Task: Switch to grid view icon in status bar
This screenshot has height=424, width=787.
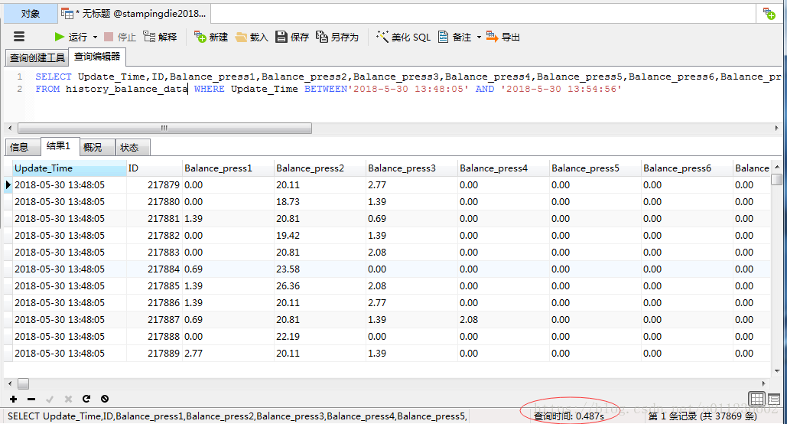Action: click(x=757, y=400)
